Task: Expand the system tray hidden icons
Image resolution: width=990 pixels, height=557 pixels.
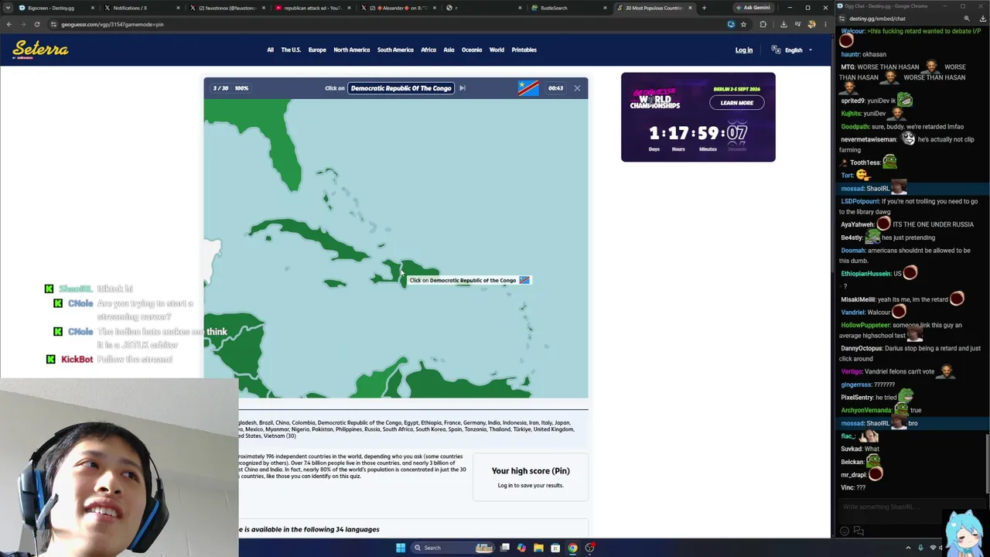Action: [x=909, y=548]
